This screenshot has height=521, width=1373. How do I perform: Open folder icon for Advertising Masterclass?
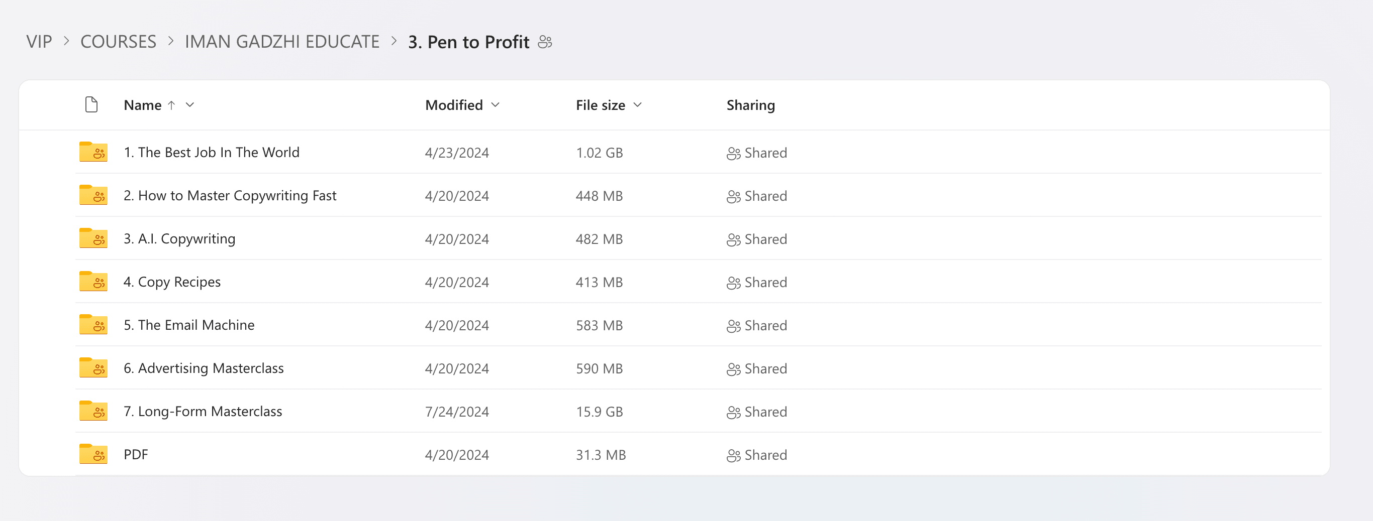pyautogui.click(x=93, y=367)
